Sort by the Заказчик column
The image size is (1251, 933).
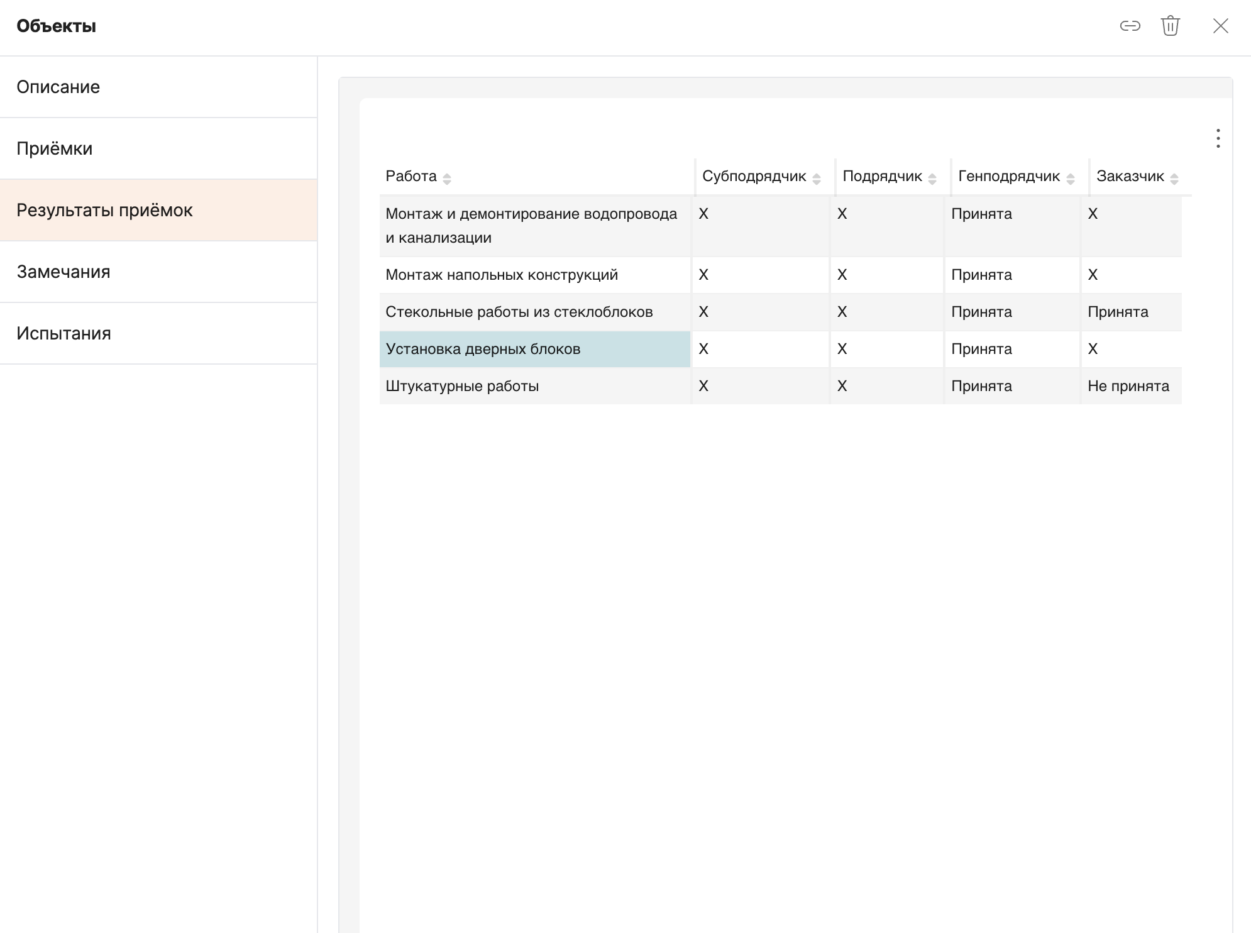click(1174, 179)
